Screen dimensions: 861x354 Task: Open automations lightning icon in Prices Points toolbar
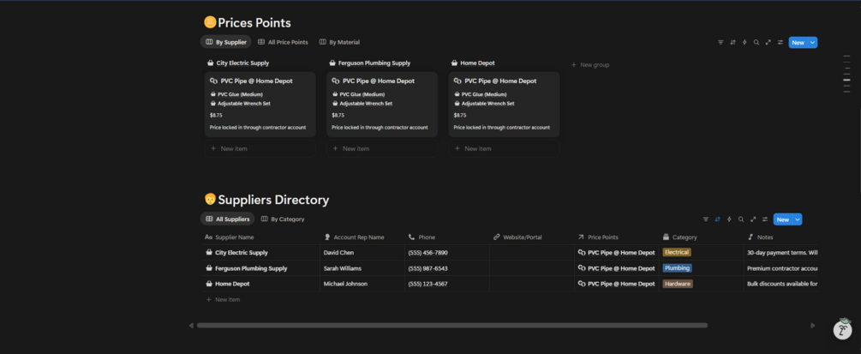coord(744,42)
